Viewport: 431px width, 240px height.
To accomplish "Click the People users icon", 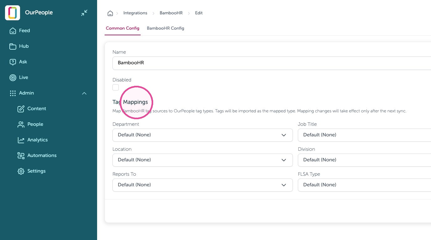I will click(21, 124).
